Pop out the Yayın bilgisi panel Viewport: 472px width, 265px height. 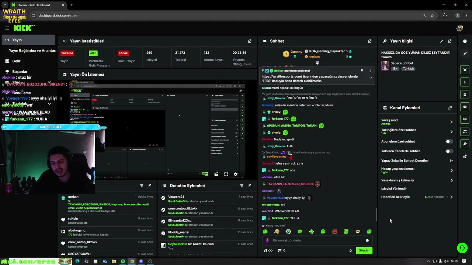[450, 41]
